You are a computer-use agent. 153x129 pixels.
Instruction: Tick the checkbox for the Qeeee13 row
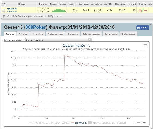pos(4,10)
